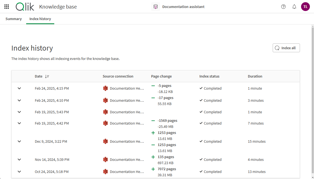The image size is (314, 179).
Task: Expand the Oct 24, 2024 row
Action: (x=19, y=172)
